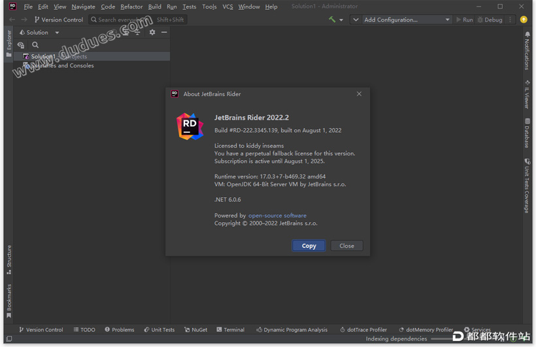The height and width of the screenshot is (347, 536).
Task: Open the dotTrace Profiler tab
Action: point(363,329)
